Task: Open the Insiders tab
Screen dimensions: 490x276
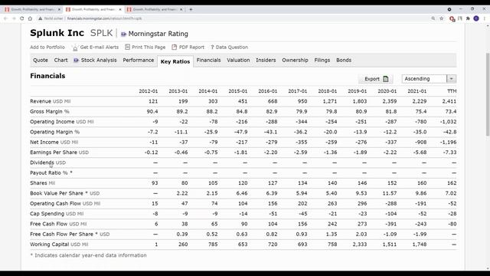Action: [x=266, y=60]
